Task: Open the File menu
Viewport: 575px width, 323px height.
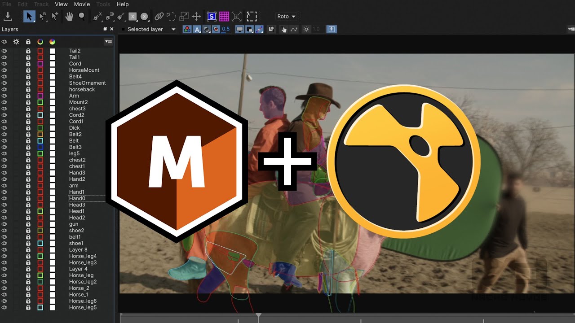Action: 7,4
